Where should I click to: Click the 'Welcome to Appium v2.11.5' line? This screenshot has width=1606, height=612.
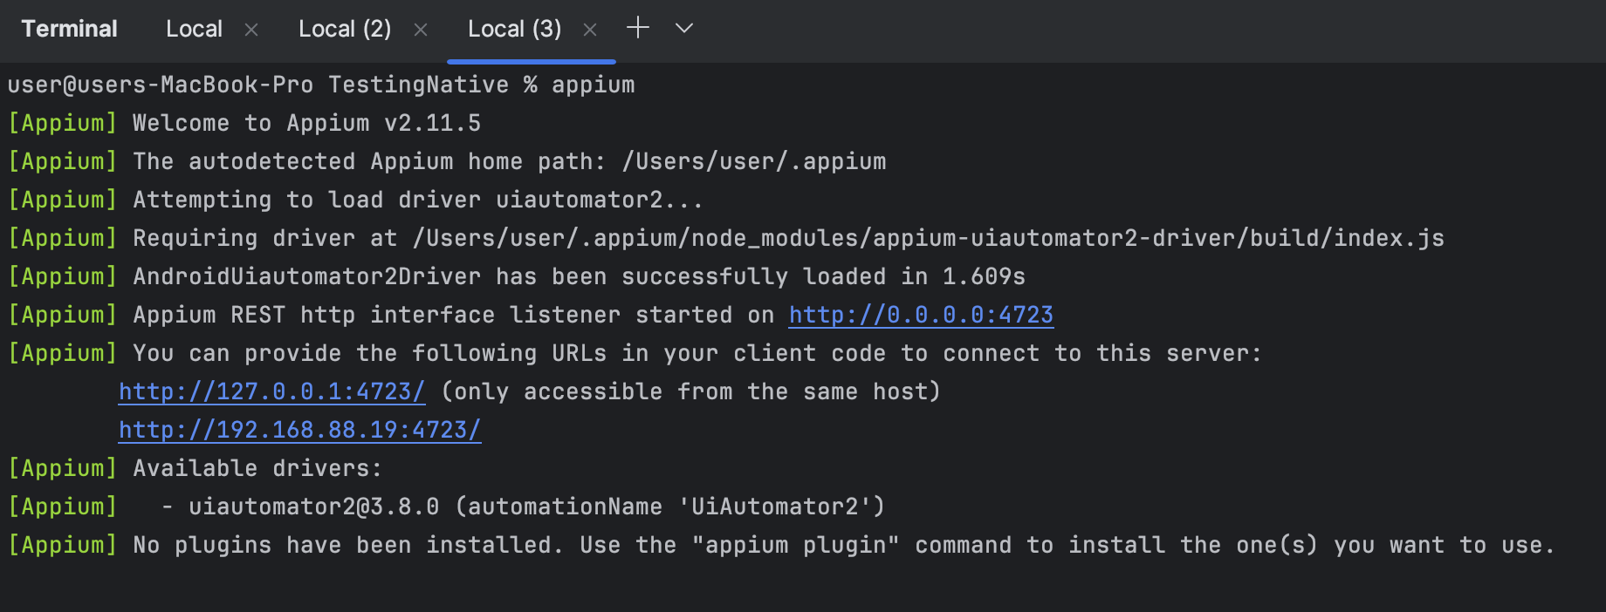(x=306, y=123)
